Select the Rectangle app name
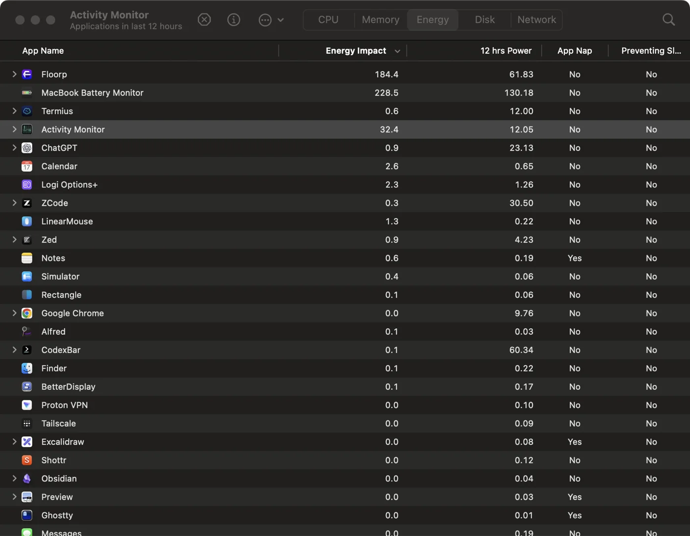This screenshot has height=536, width=690. [61, 295]
